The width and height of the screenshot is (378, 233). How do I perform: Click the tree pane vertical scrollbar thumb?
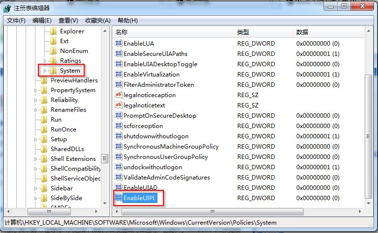tap(105, 158)
